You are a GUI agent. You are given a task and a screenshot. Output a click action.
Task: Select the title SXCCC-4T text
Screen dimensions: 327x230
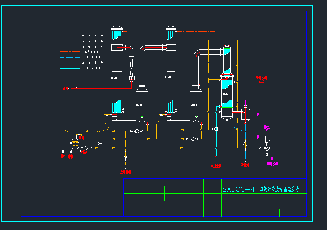260,189
